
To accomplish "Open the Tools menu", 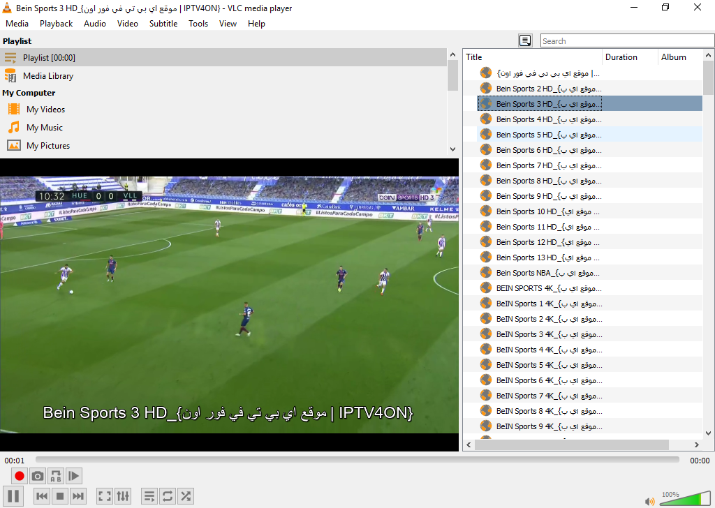I will click(198, 23).
